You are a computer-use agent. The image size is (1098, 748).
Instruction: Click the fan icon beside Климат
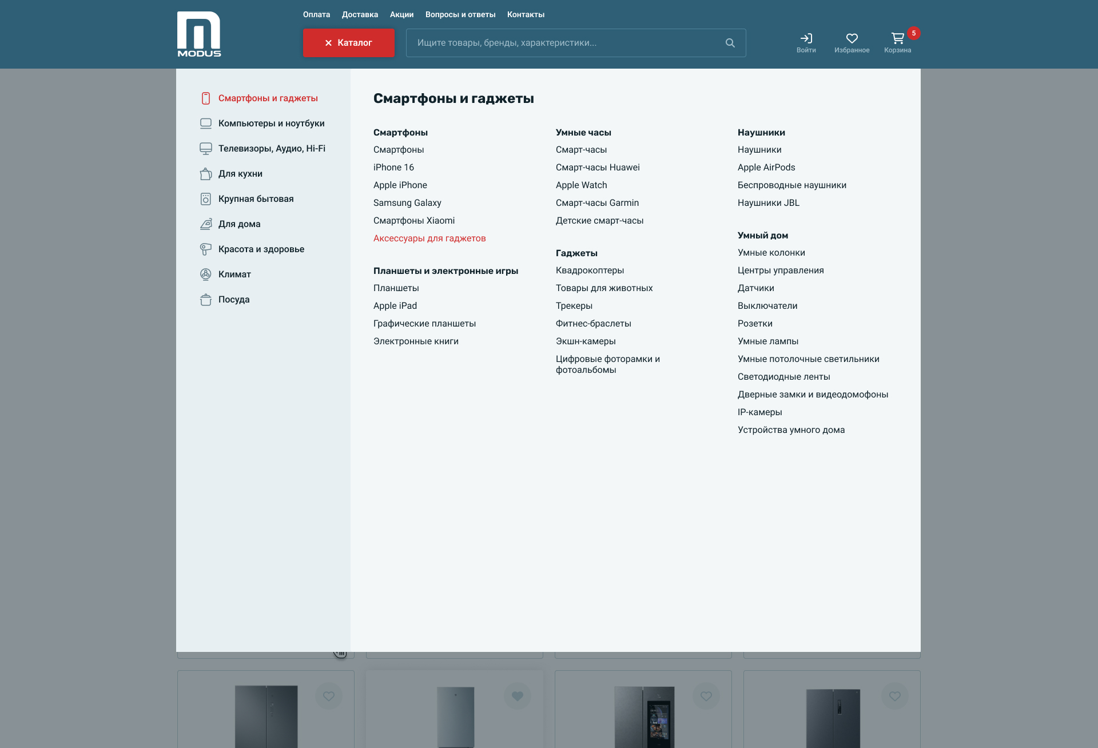(x=206, y=274)
